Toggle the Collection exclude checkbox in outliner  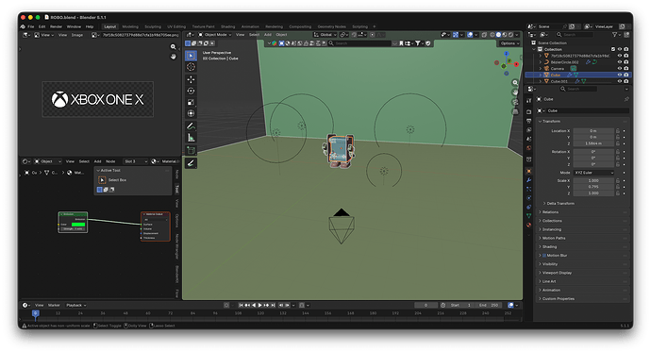point(613,49)
